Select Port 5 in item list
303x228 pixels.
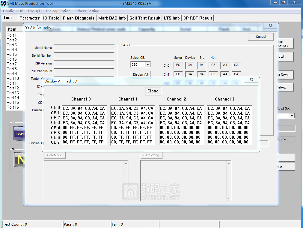tap(12, 54)
